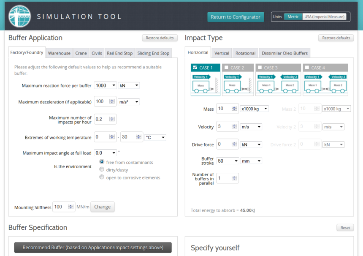Screen dimensions: 363x256
Task: Select the Case 2 cart diagram thumbnail
Action: pyautogui.click(x=238, y=84)
